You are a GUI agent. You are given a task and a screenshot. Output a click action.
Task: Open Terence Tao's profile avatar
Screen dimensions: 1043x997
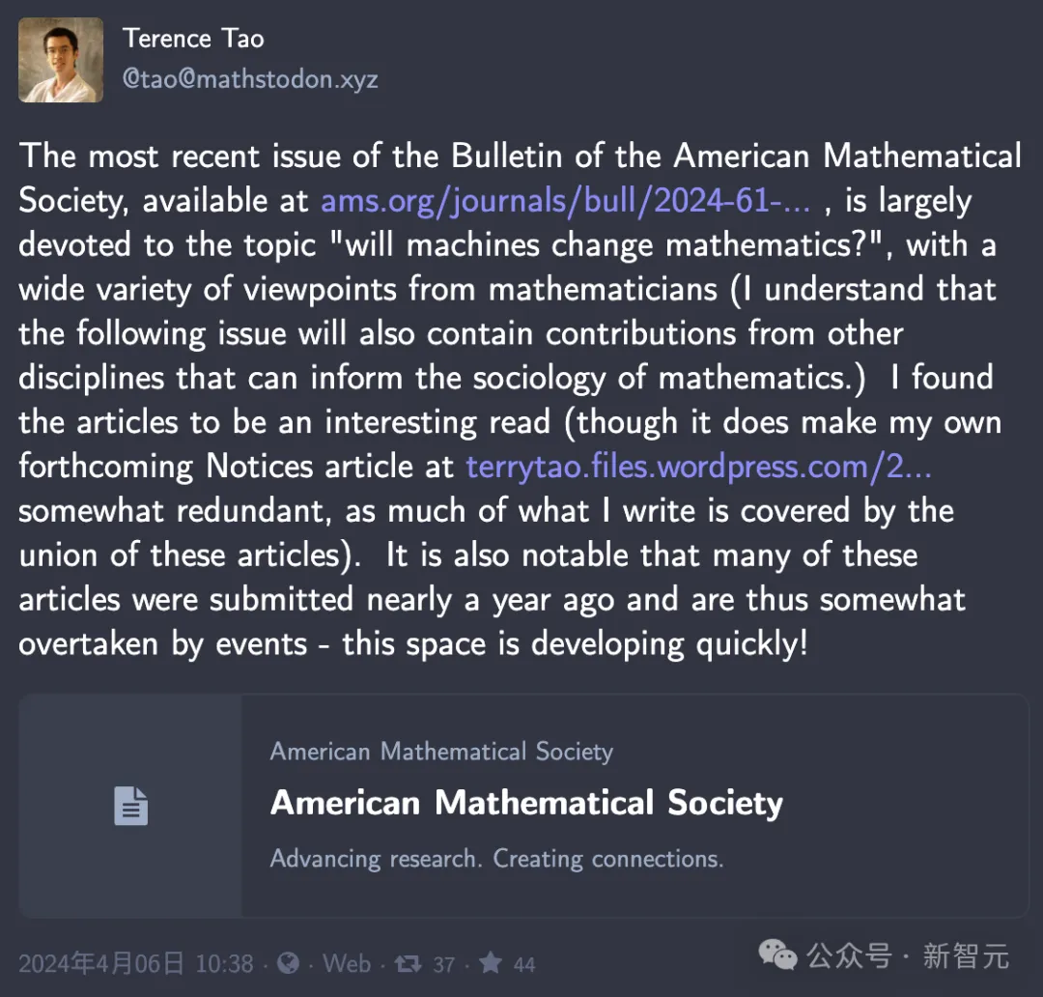click(61, 60)
